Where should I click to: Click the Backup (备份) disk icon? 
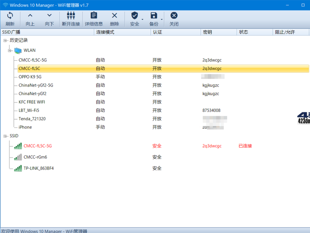click(154, 16)
